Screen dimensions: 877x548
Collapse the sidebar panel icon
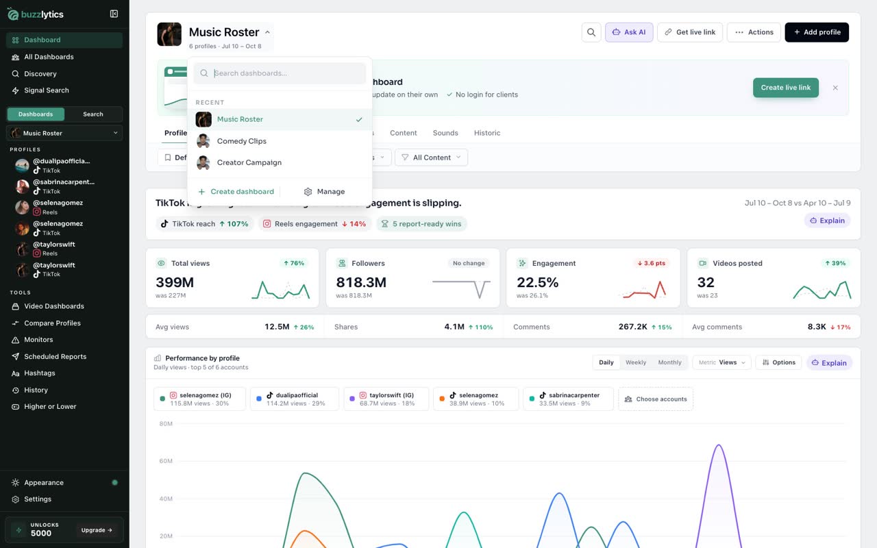tap(114, 14)
